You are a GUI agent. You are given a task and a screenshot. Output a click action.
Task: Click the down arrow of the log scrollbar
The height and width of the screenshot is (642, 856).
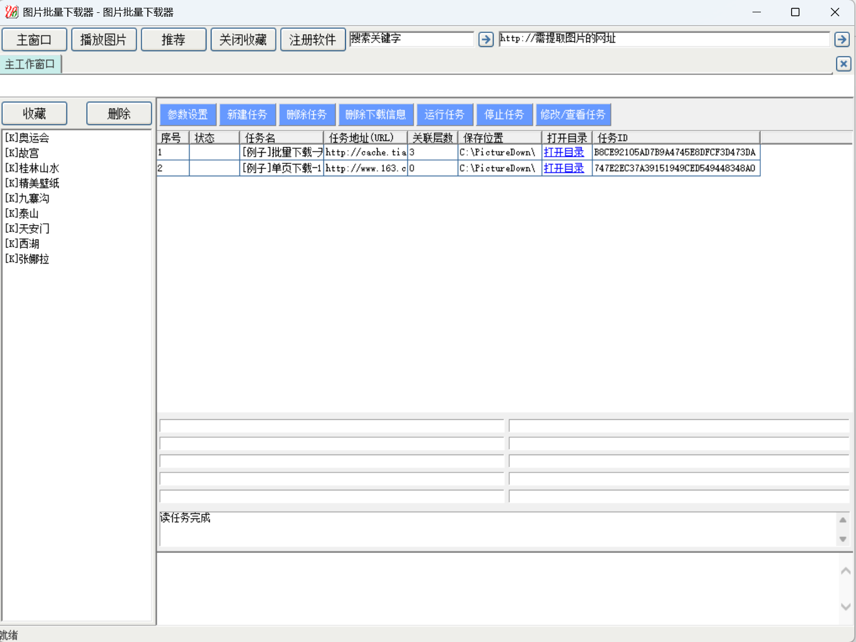843,539
